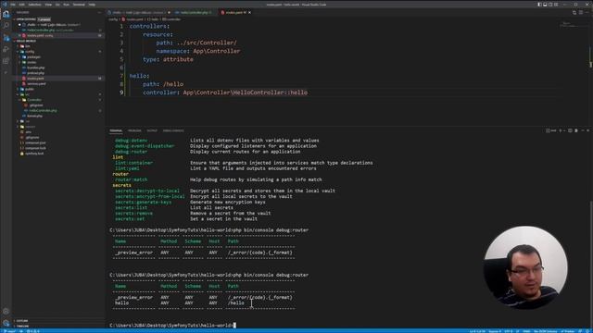Open the Run and Debug view
This screenshot has height=333, width=593.
click(x=6, y=49)
